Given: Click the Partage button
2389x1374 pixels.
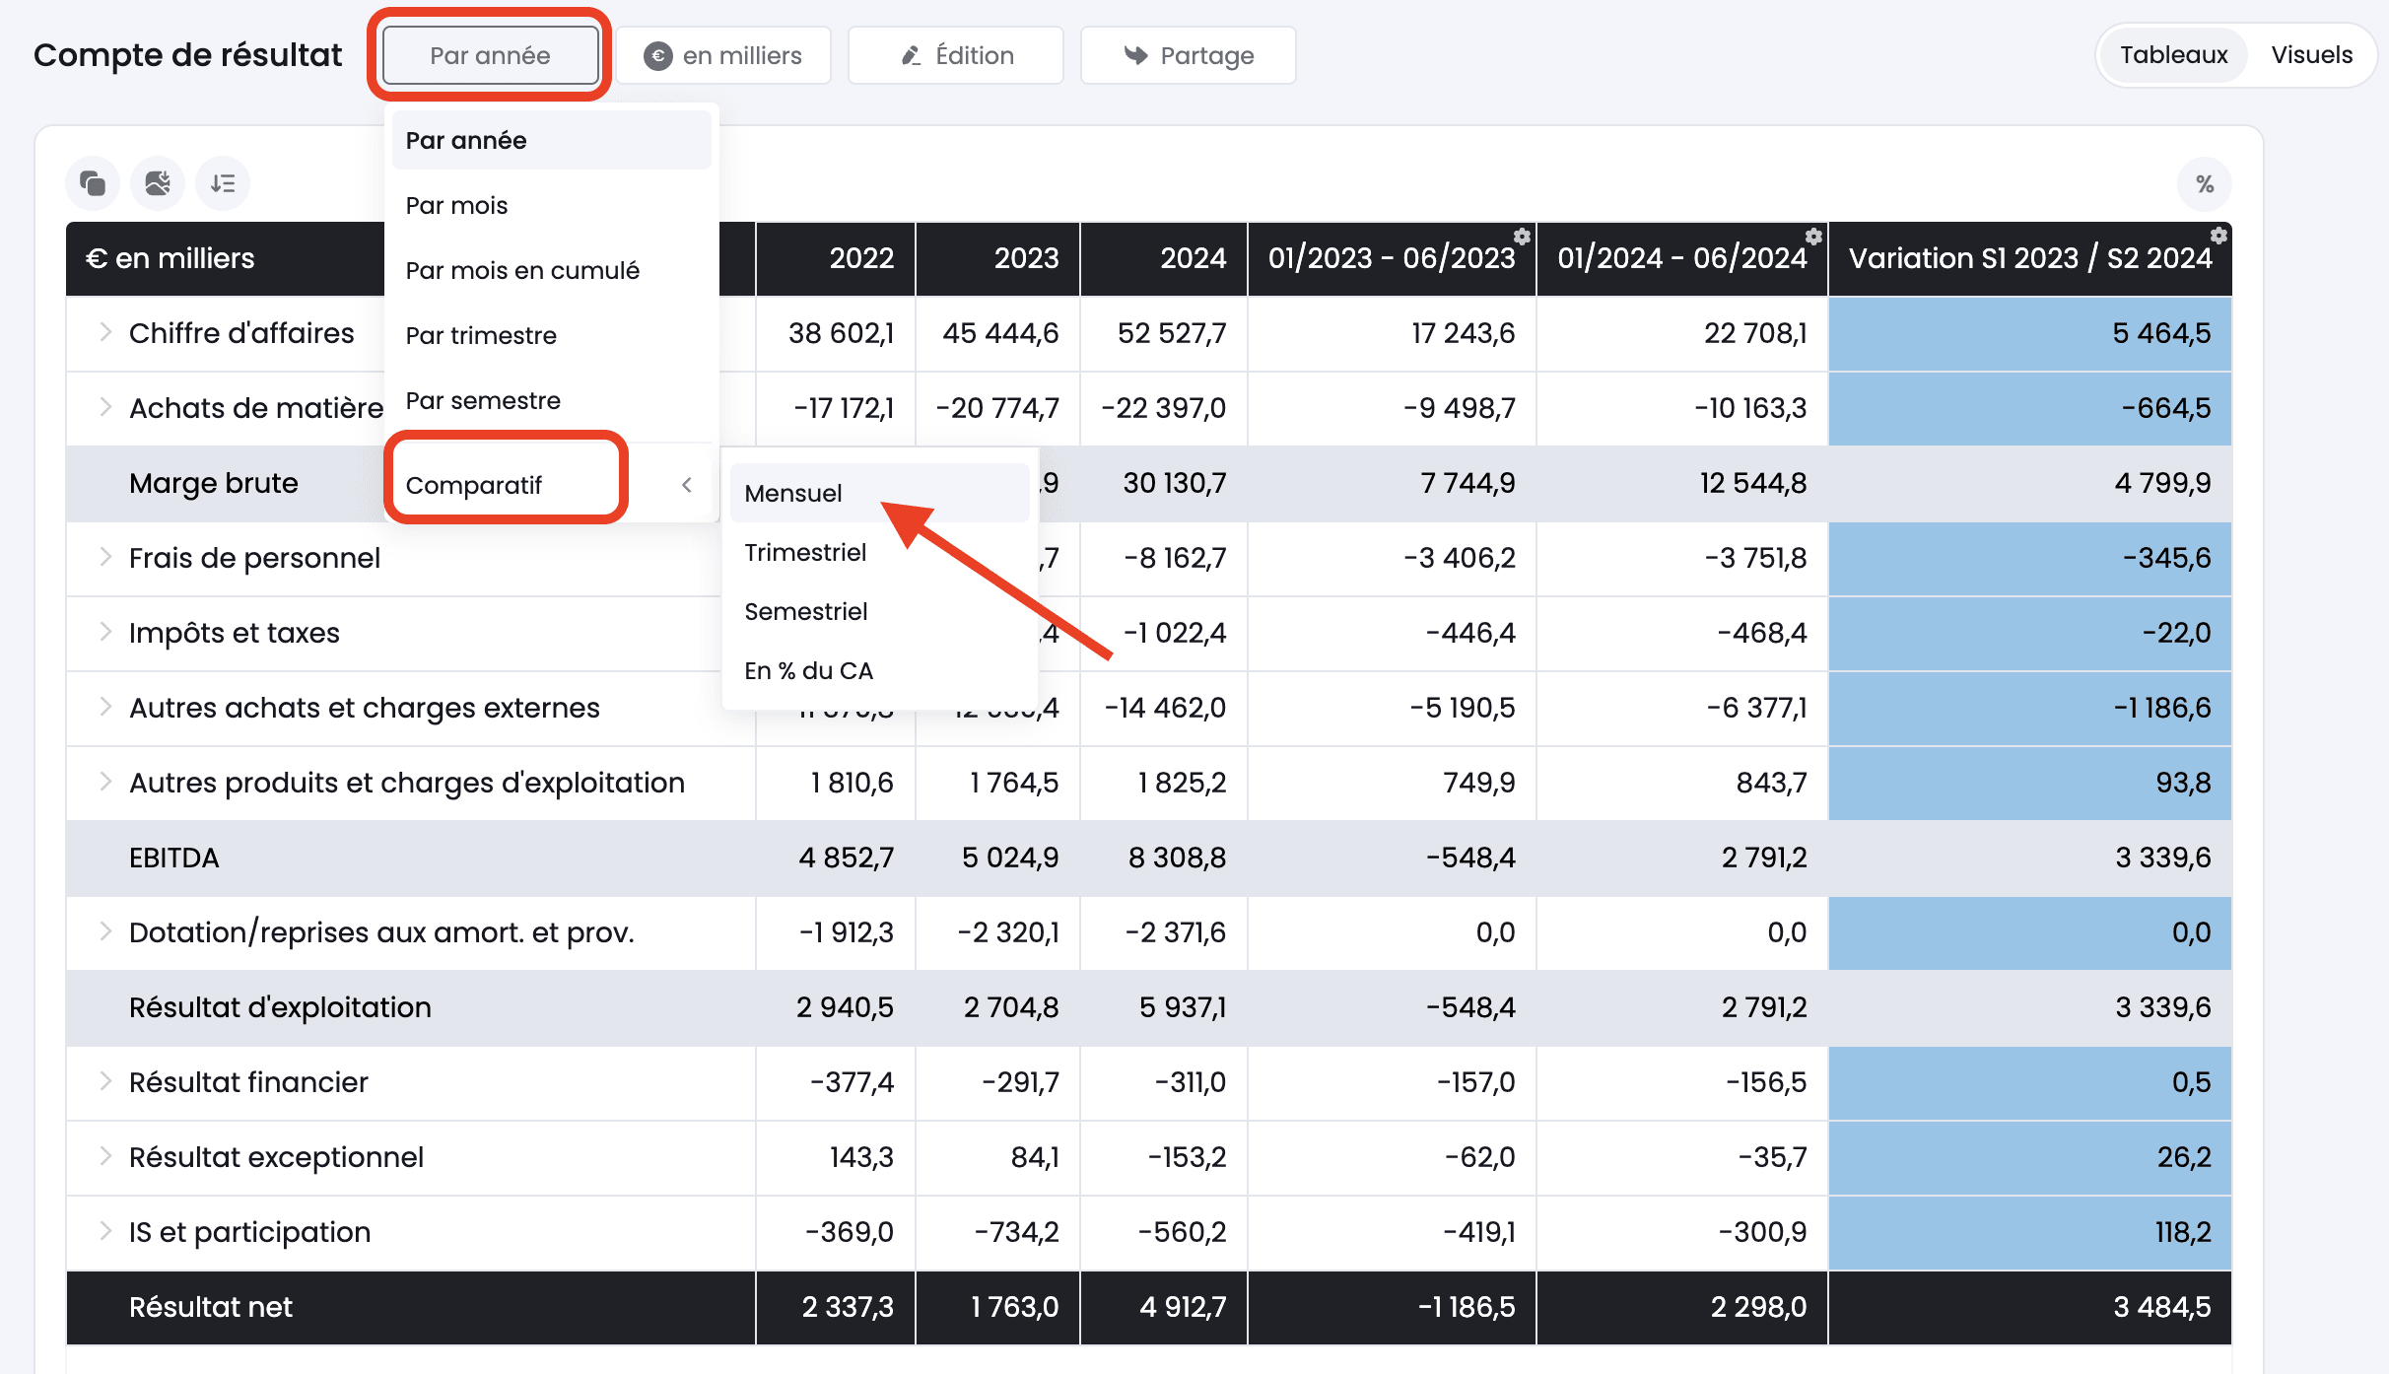Looking at the screenshot, I should (1189, 55).
